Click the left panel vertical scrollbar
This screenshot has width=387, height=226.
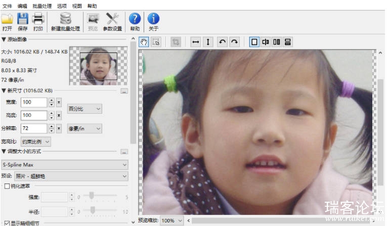point(133,93)
